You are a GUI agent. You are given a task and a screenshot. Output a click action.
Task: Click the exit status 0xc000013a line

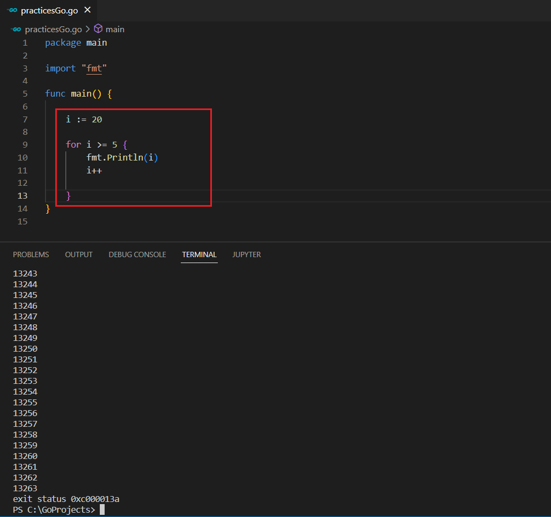pos(66,499)
